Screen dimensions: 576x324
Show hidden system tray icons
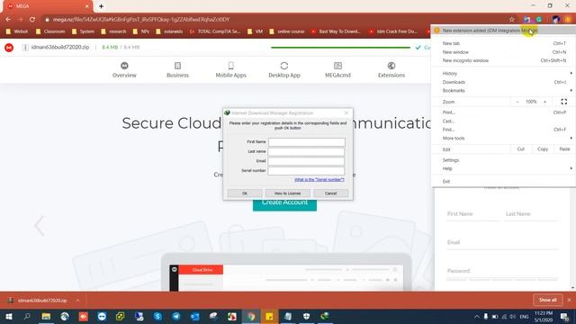pos(476,316)
